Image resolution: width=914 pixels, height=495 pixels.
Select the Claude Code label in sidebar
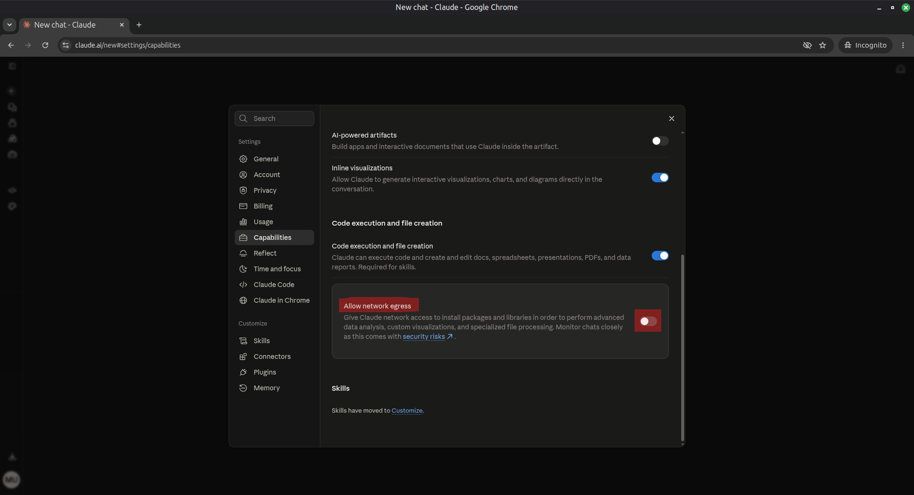(x=274, y=285)
